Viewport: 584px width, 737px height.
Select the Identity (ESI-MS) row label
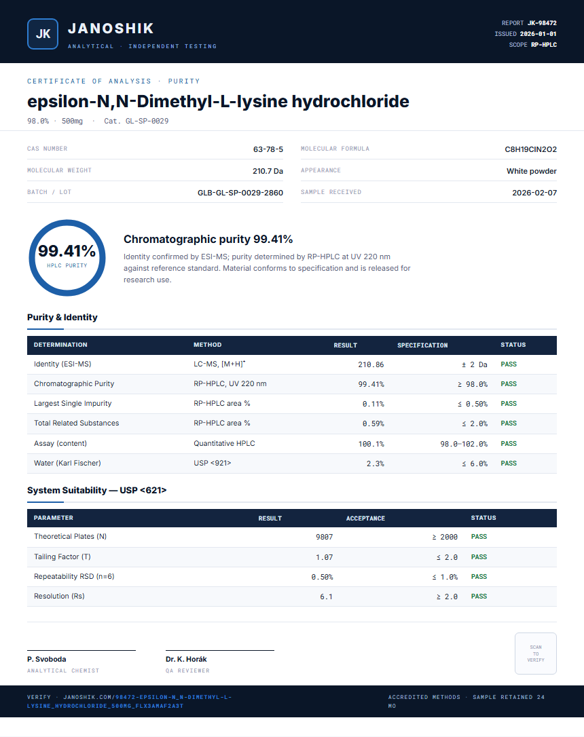pyautogui.click(x=62, y=364)
